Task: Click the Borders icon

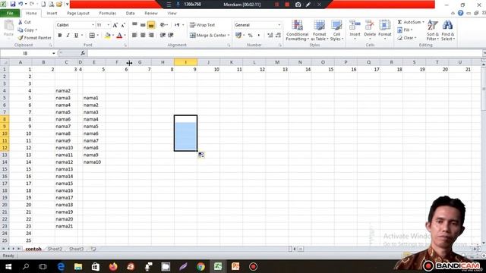Action: (x=92, y=36)
